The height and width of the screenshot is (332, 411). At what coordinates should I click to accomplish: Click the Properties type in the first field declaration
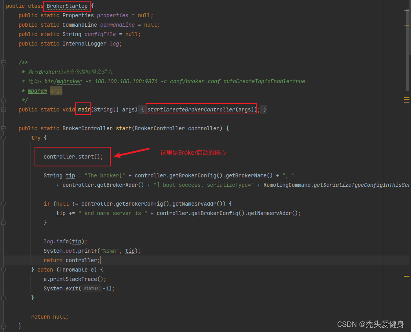click(78, 15)
